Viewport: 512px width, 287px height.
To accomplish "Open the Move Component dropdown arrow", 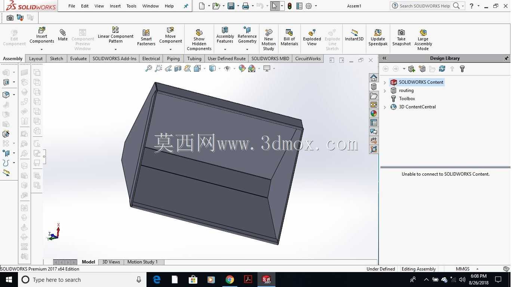I will click(x=170, y=49).
